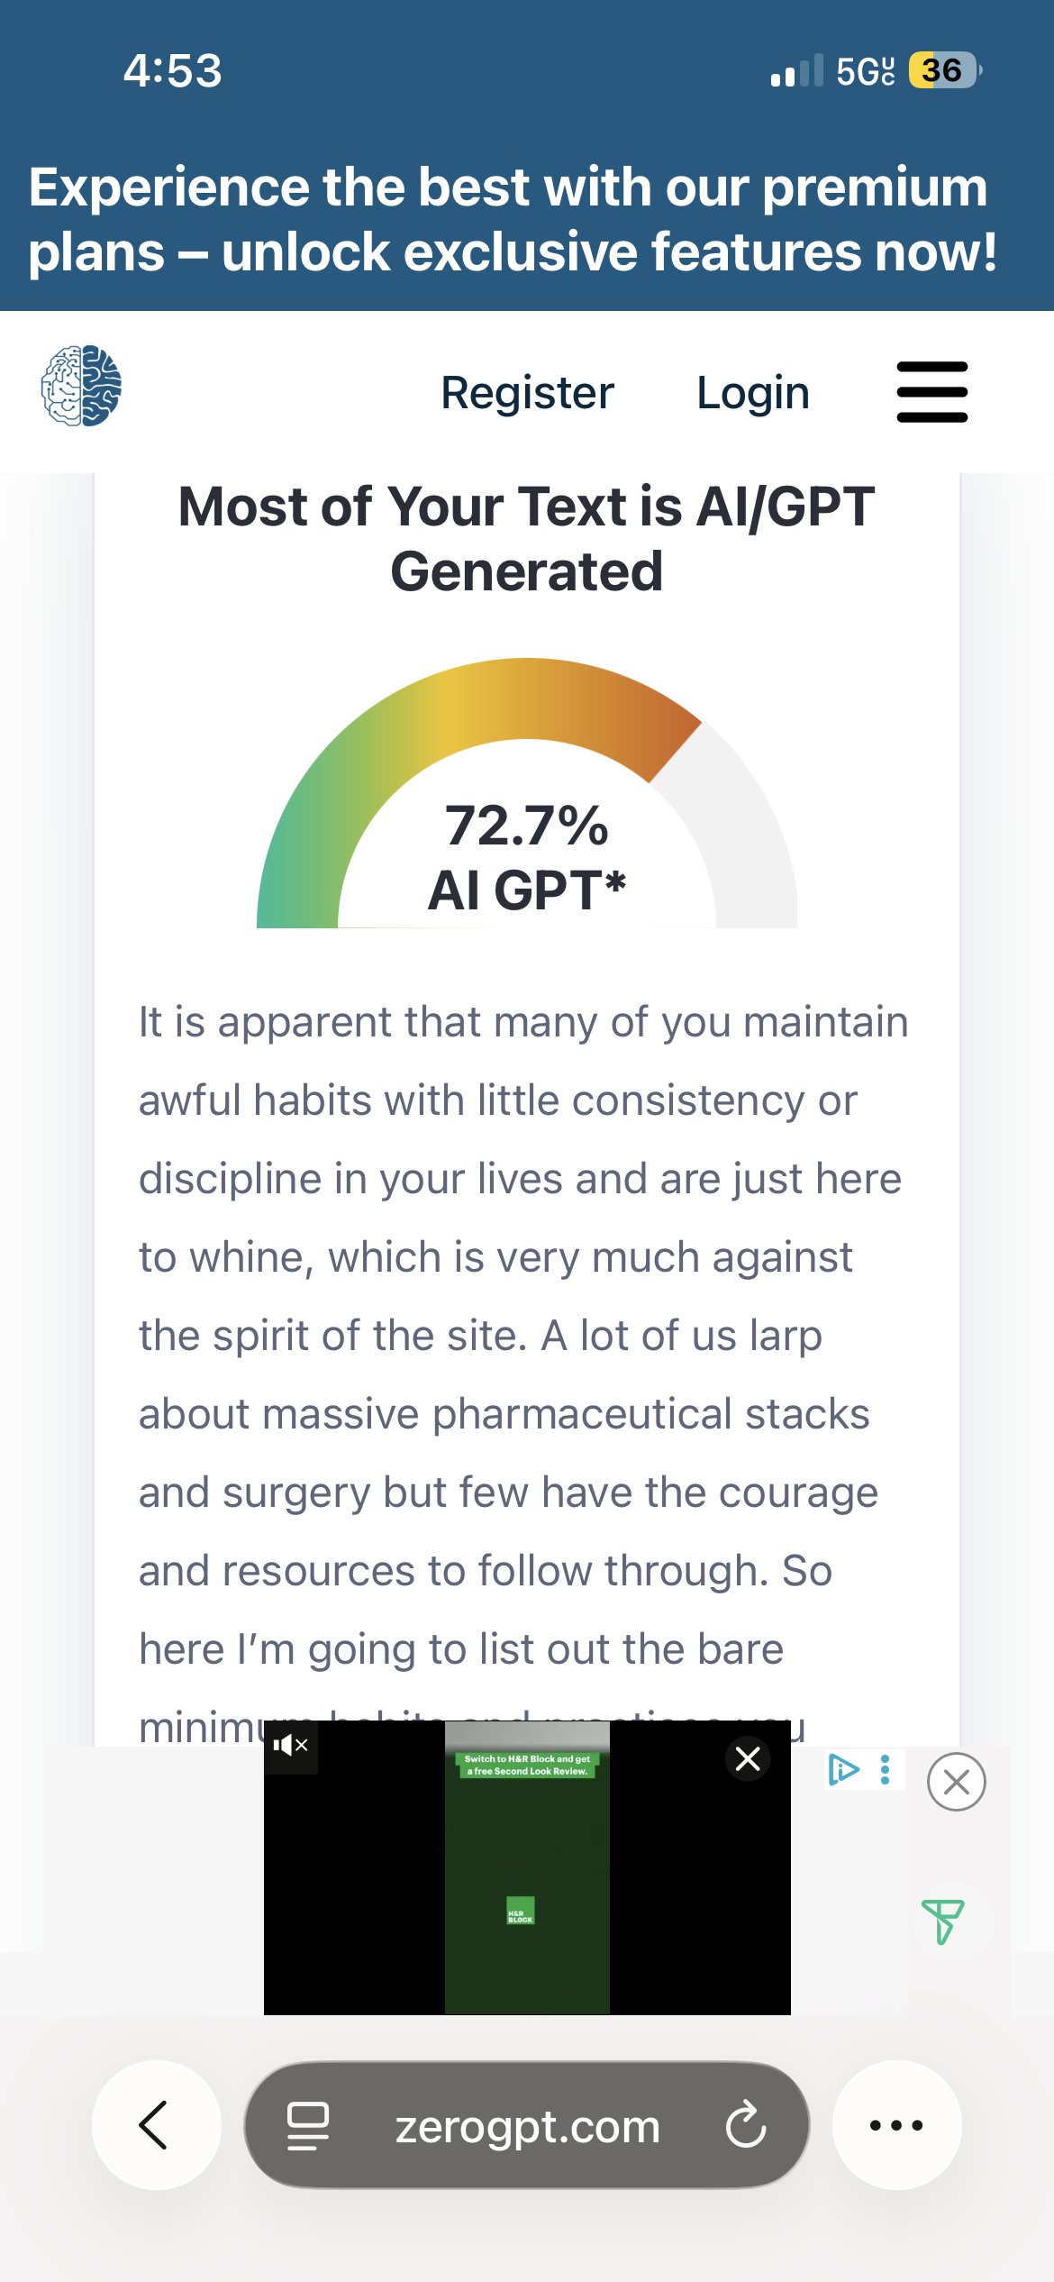
Task: Tap the battery indicator in status bar
Action: (x=942, y=70)
